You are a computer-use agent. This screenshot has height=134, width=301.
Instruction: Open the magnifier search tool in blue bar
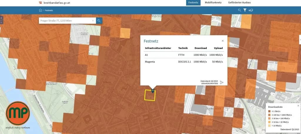[239, 10]
